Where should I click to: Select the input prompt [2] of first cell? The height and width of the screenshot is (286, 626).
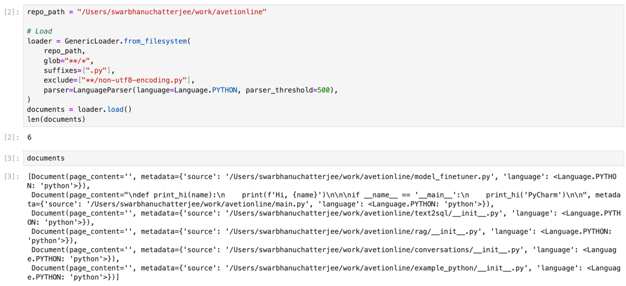tap(10, 12)
